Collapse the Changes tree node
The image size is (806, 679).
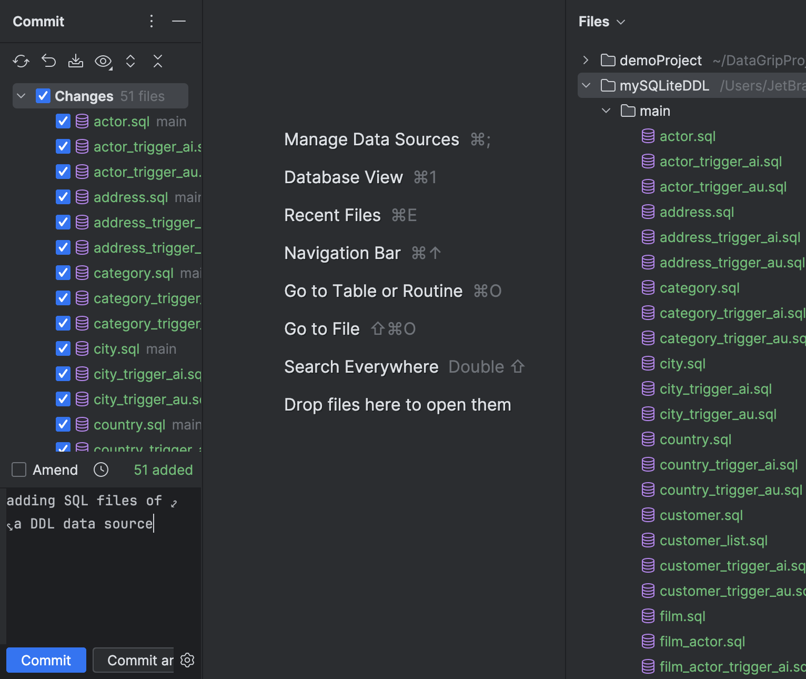pyautogui.click(x=21, y=96)
